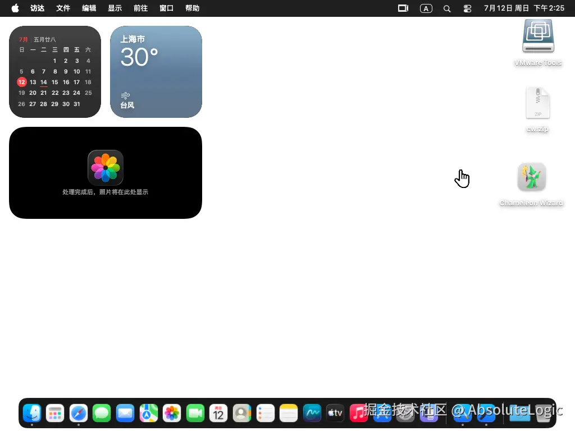
Task: Open the 显示 menu
Action: click(x=115, y=8)
